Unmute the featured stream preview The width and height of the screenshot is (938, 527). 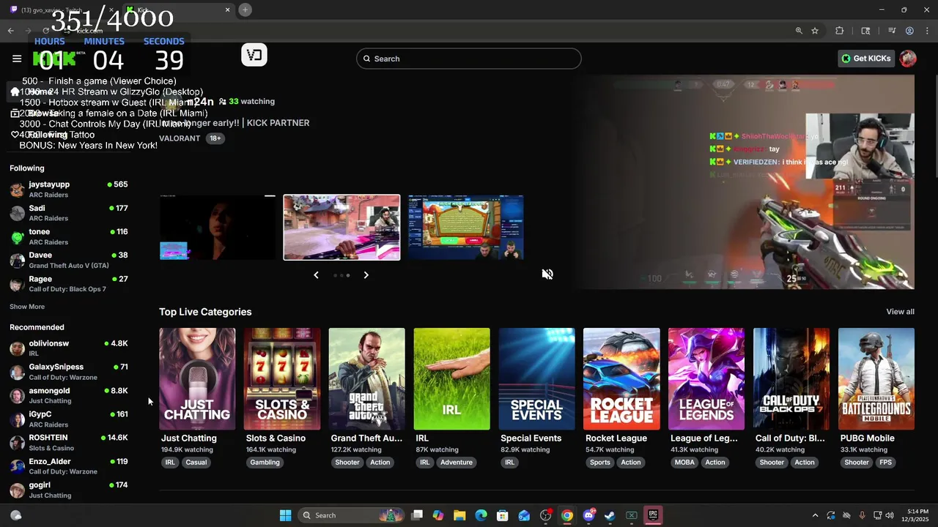click(547, 274)
